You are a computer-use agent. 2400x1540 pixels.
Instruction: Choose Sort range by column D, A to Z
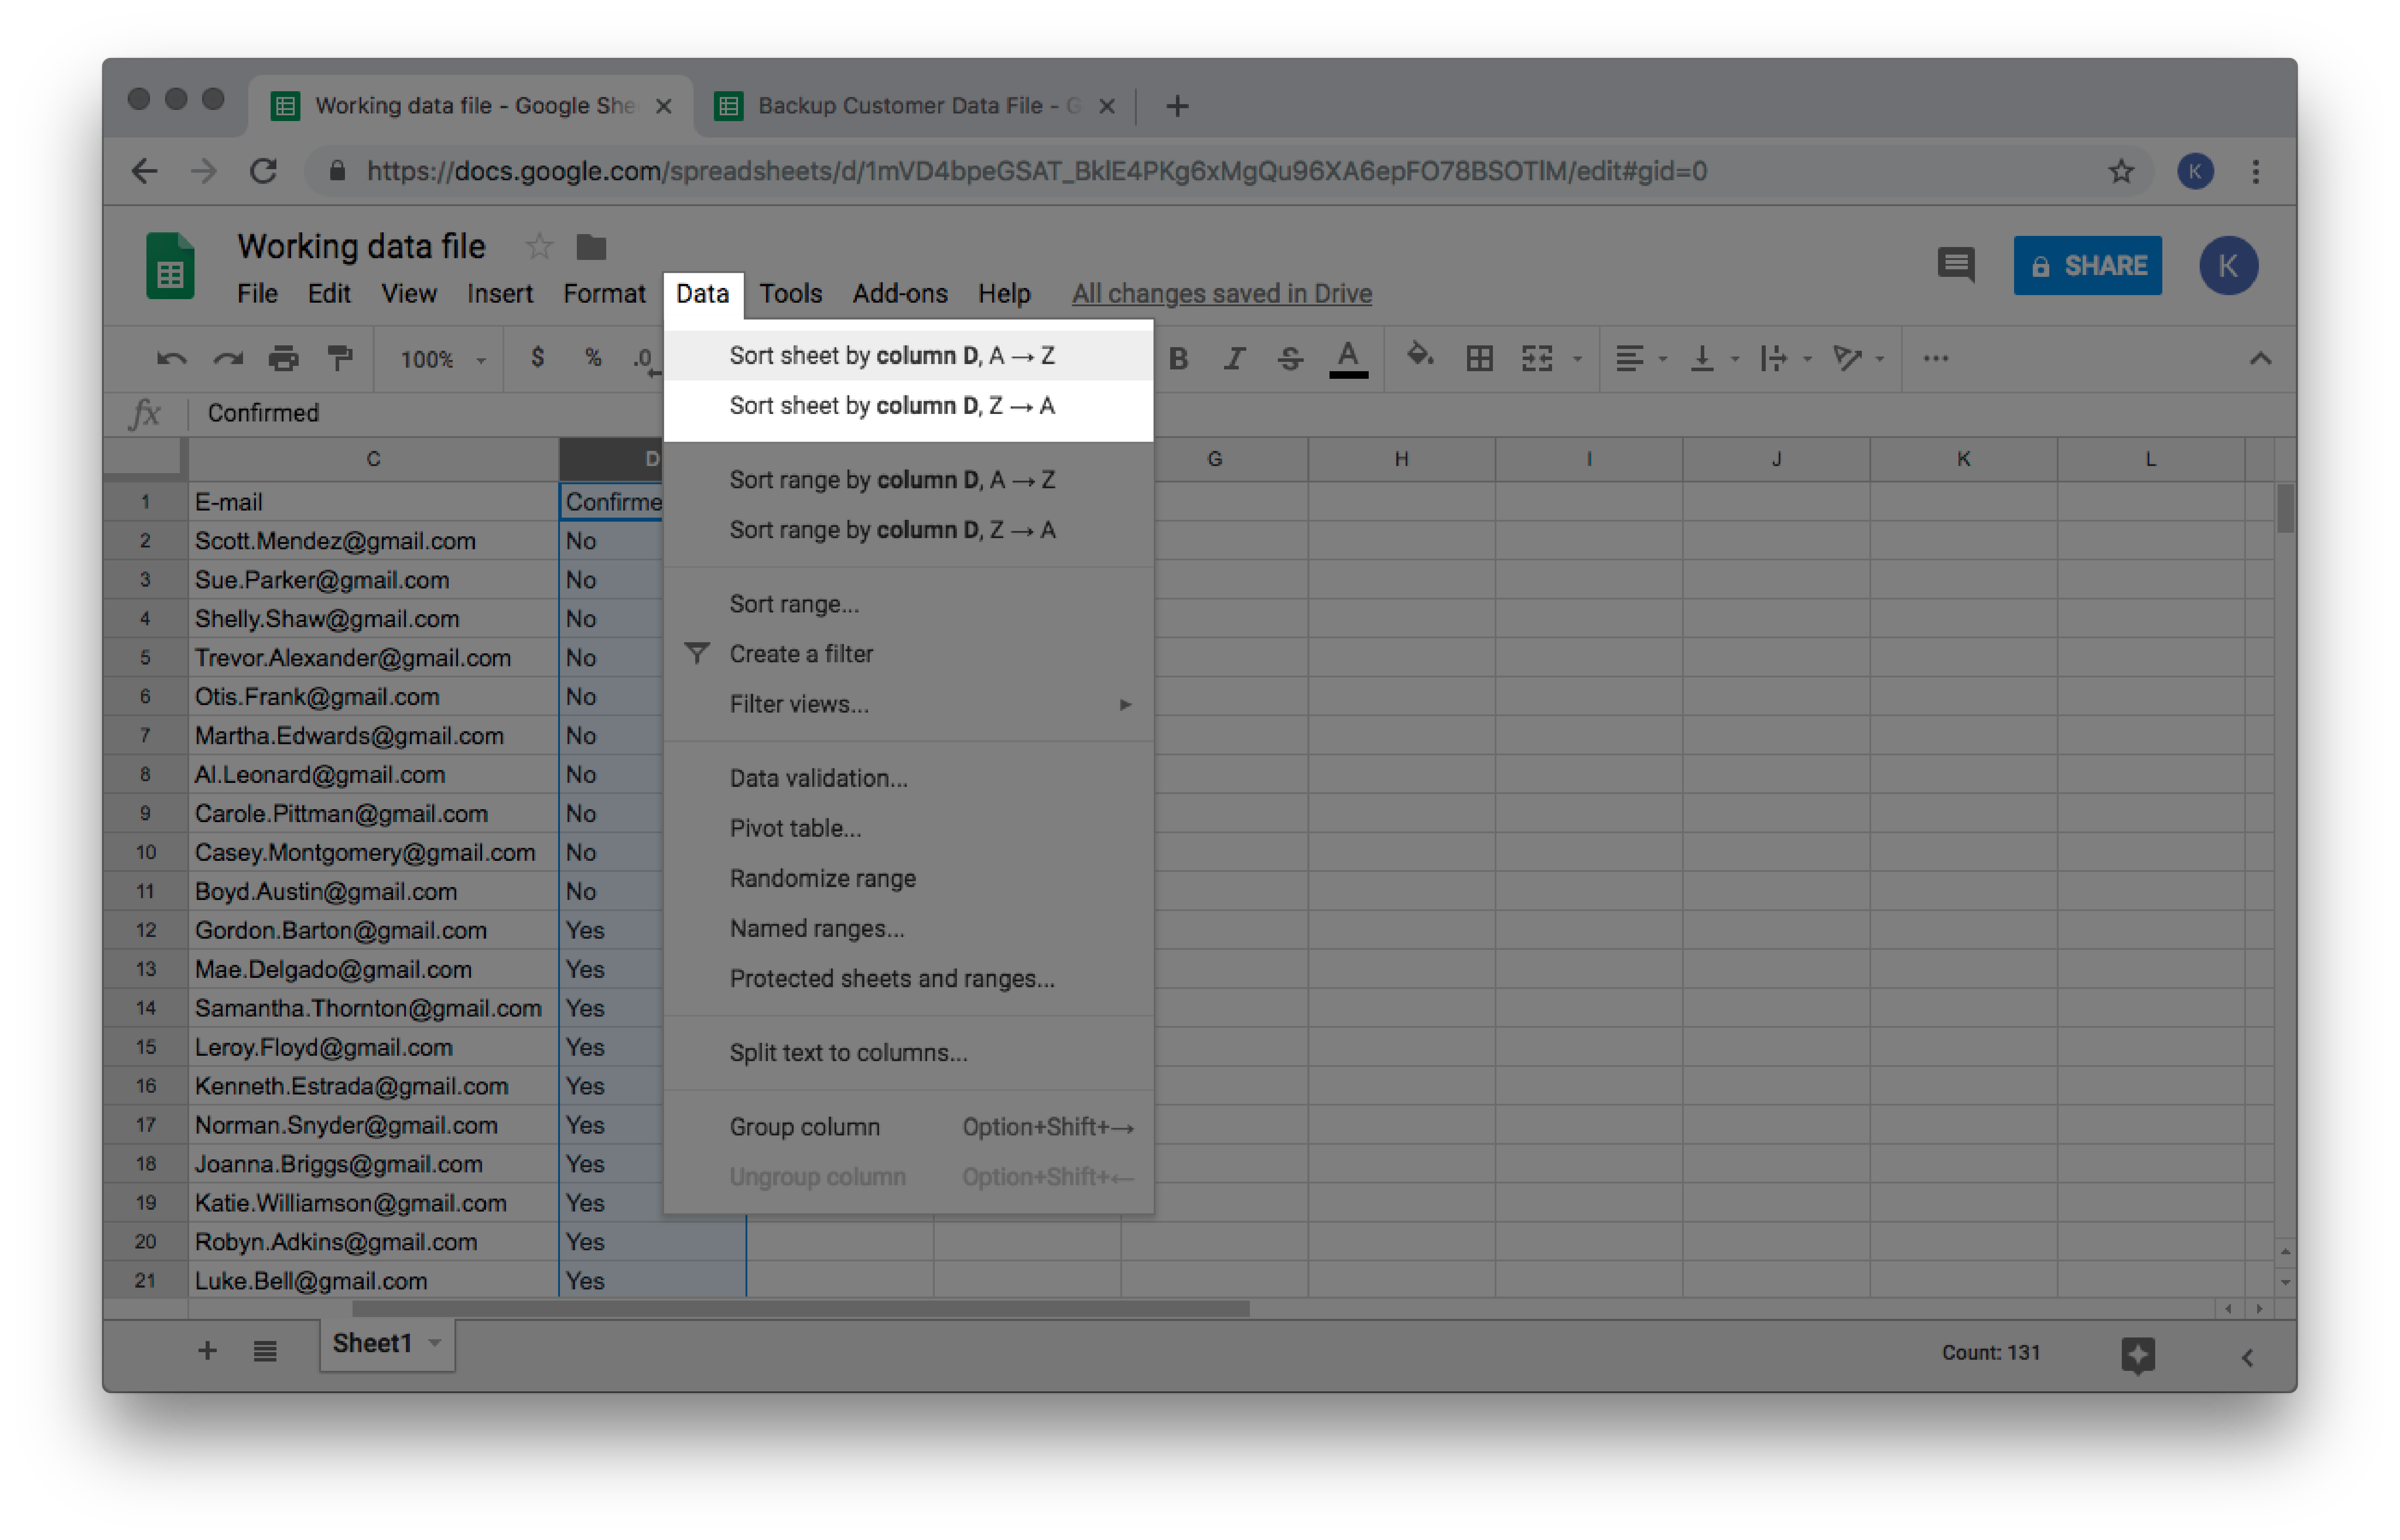pos(908,479)
